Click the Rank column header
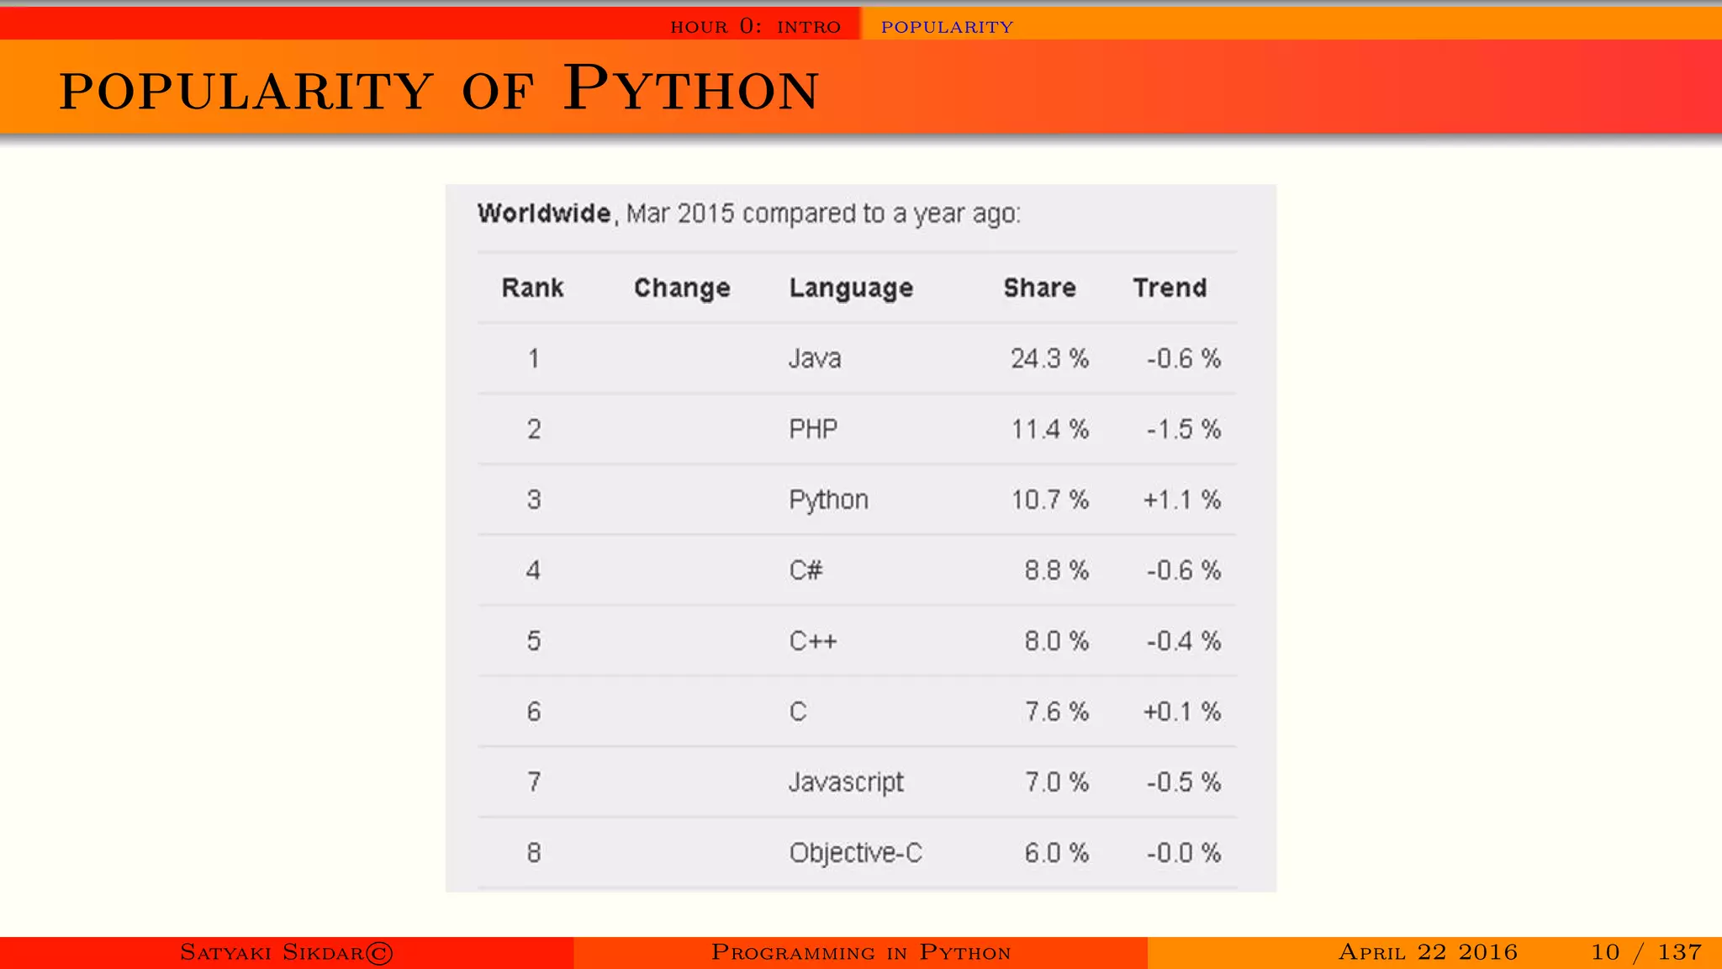This screenshot has width=1722, height=969. pos(532,288)
